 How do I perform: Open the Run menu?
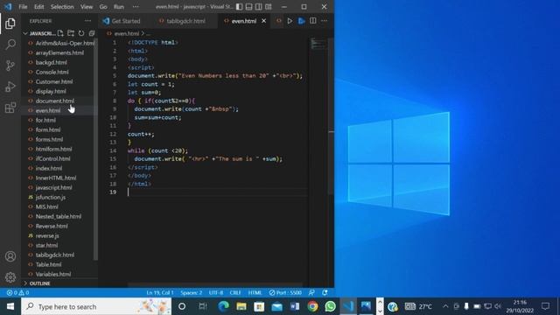(119, 7)
